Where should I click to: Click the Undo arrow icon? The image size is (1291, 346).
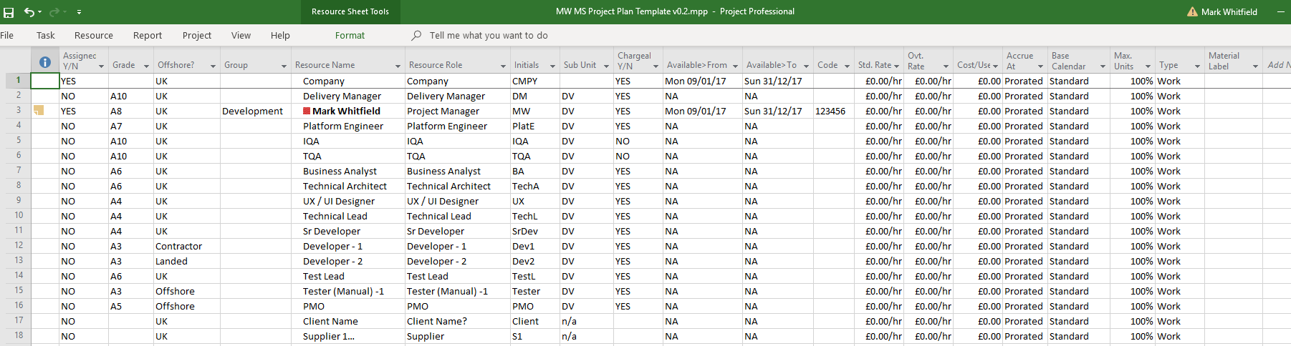pos(29,12)
